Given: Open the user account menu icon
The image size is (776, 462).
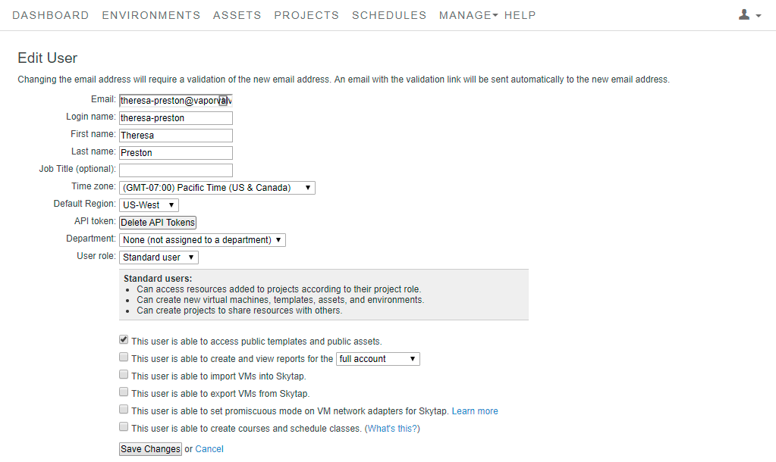Looking at the screenshot, I should 744,14.
